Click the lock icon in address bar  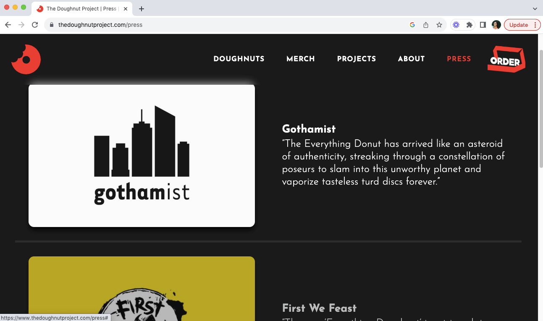coord(52,25)
